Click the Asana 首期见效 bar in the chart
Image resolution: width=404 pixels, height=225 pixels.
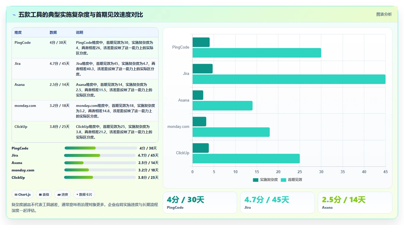pyautogui.click(x=222, y=106)
